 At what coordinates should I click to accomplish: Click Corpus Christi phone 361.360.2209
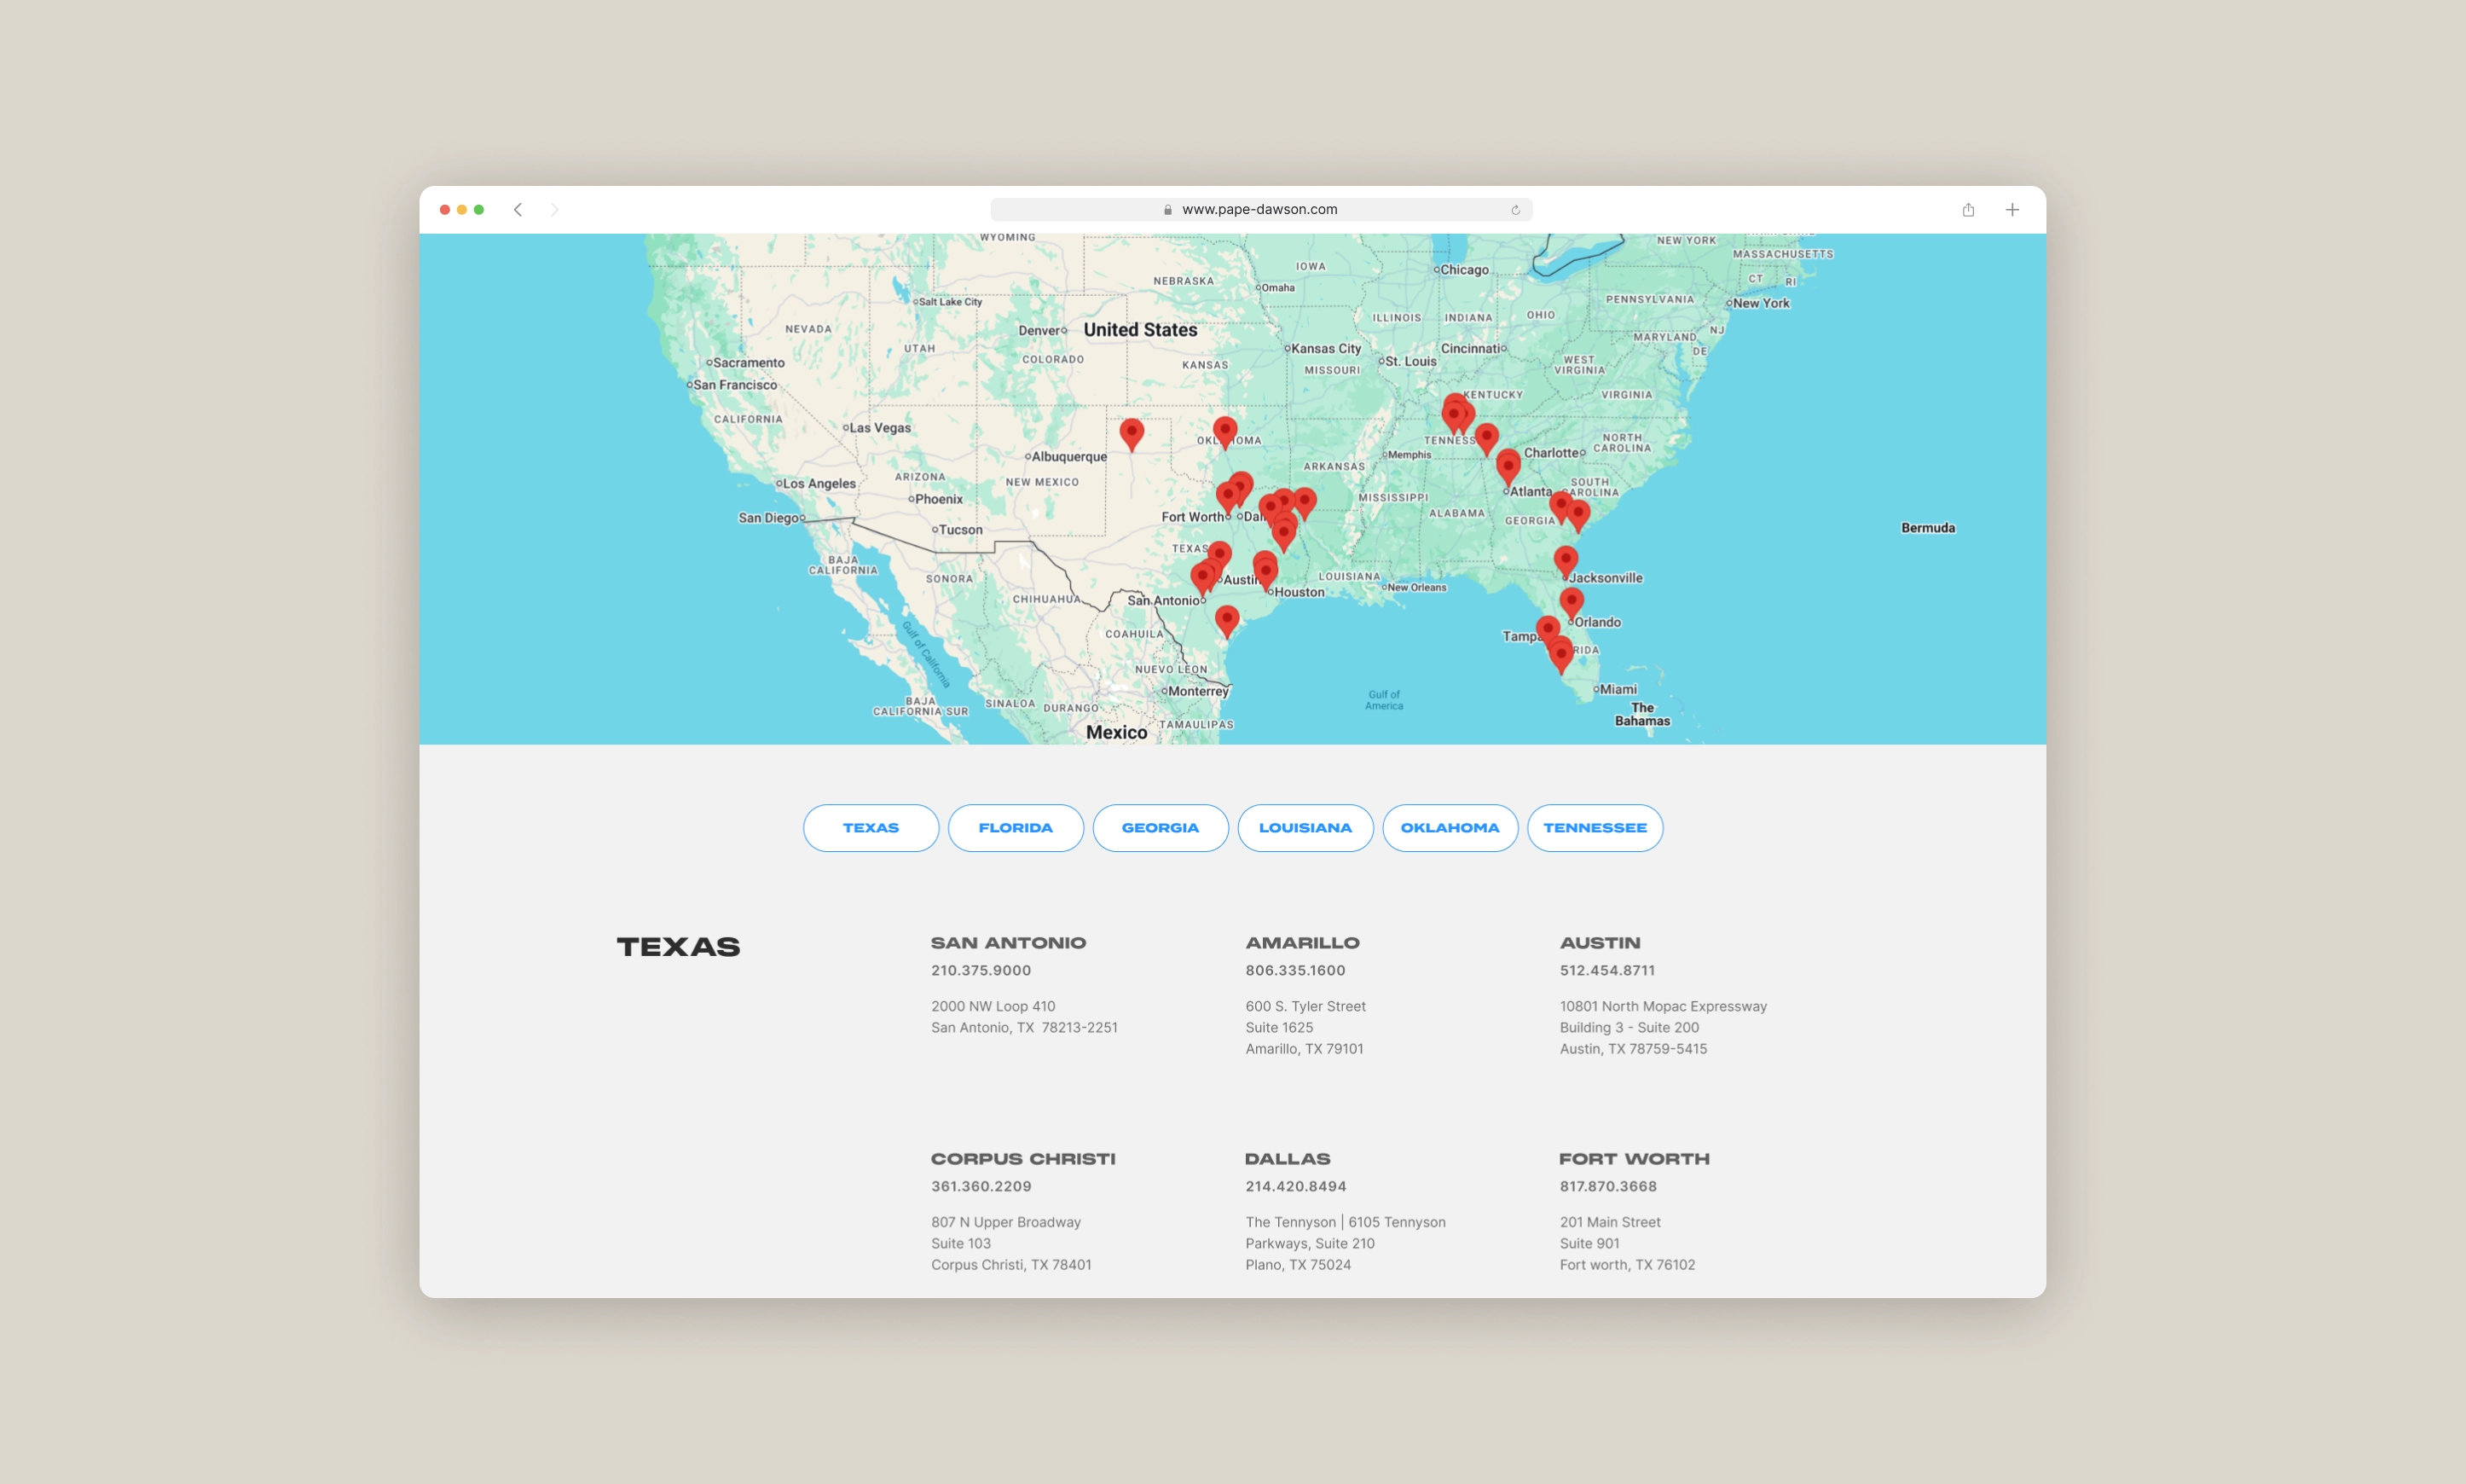pyautogui.click(x=981, y=1186)
